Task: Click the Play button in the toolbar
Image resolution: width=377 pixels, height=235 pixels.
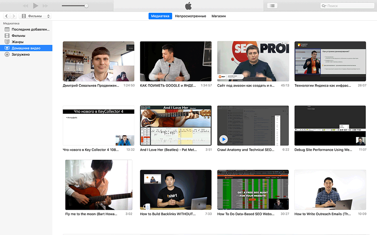Action: tap(35, 6)
